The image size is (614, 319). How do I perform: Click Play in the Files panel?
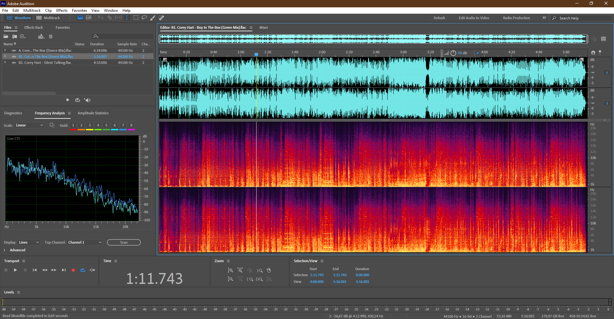pos(68,100)
